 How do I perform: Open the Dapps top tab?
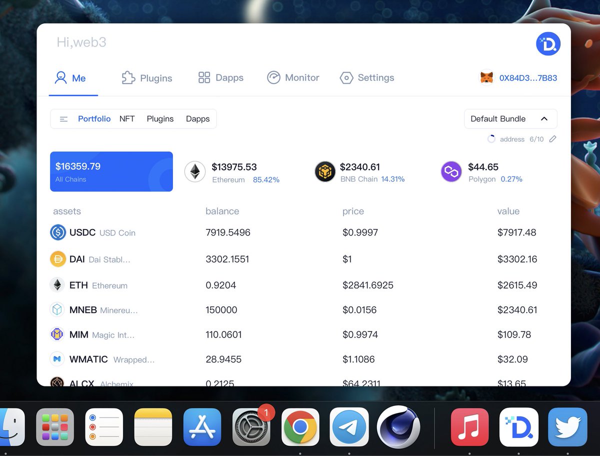pos(220,77)
